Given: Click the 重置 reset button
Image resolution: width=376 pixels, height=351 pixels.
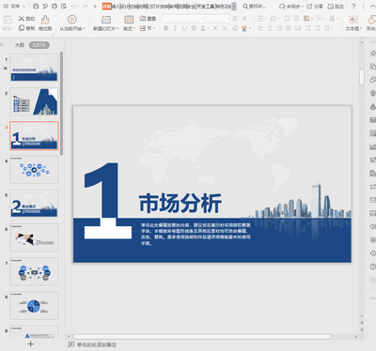Looking at the screenshot, I should pyautogui.click(x=148, y=19).
